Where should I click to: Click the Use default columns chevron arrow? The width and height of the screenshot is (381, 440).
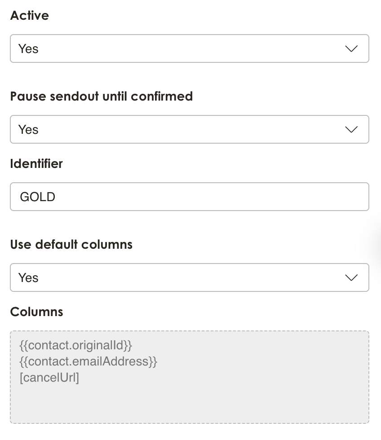click(351, 277)
